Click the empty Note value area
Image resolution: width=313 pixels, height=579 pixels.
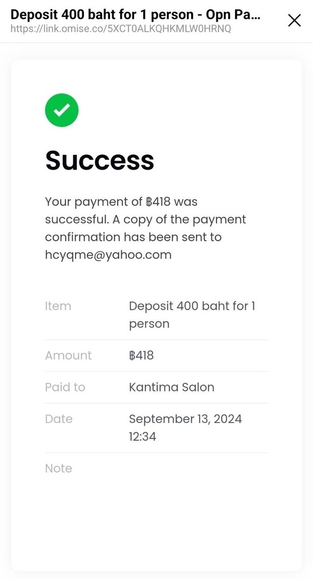(x=199, y=468)
